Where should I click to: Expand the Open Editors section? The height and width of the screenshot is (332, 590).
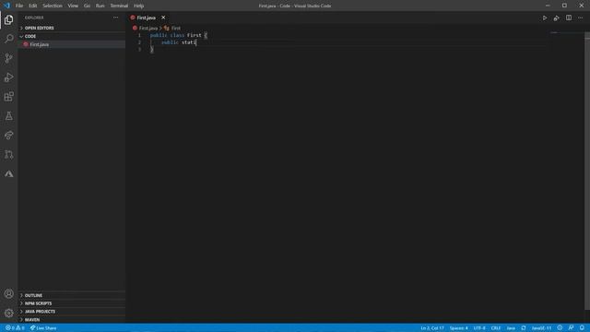72,28
